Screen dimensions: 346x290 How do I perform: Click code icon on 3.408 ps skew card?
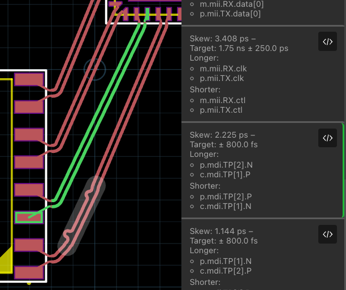pyautogui.click(x=327, y=42)
